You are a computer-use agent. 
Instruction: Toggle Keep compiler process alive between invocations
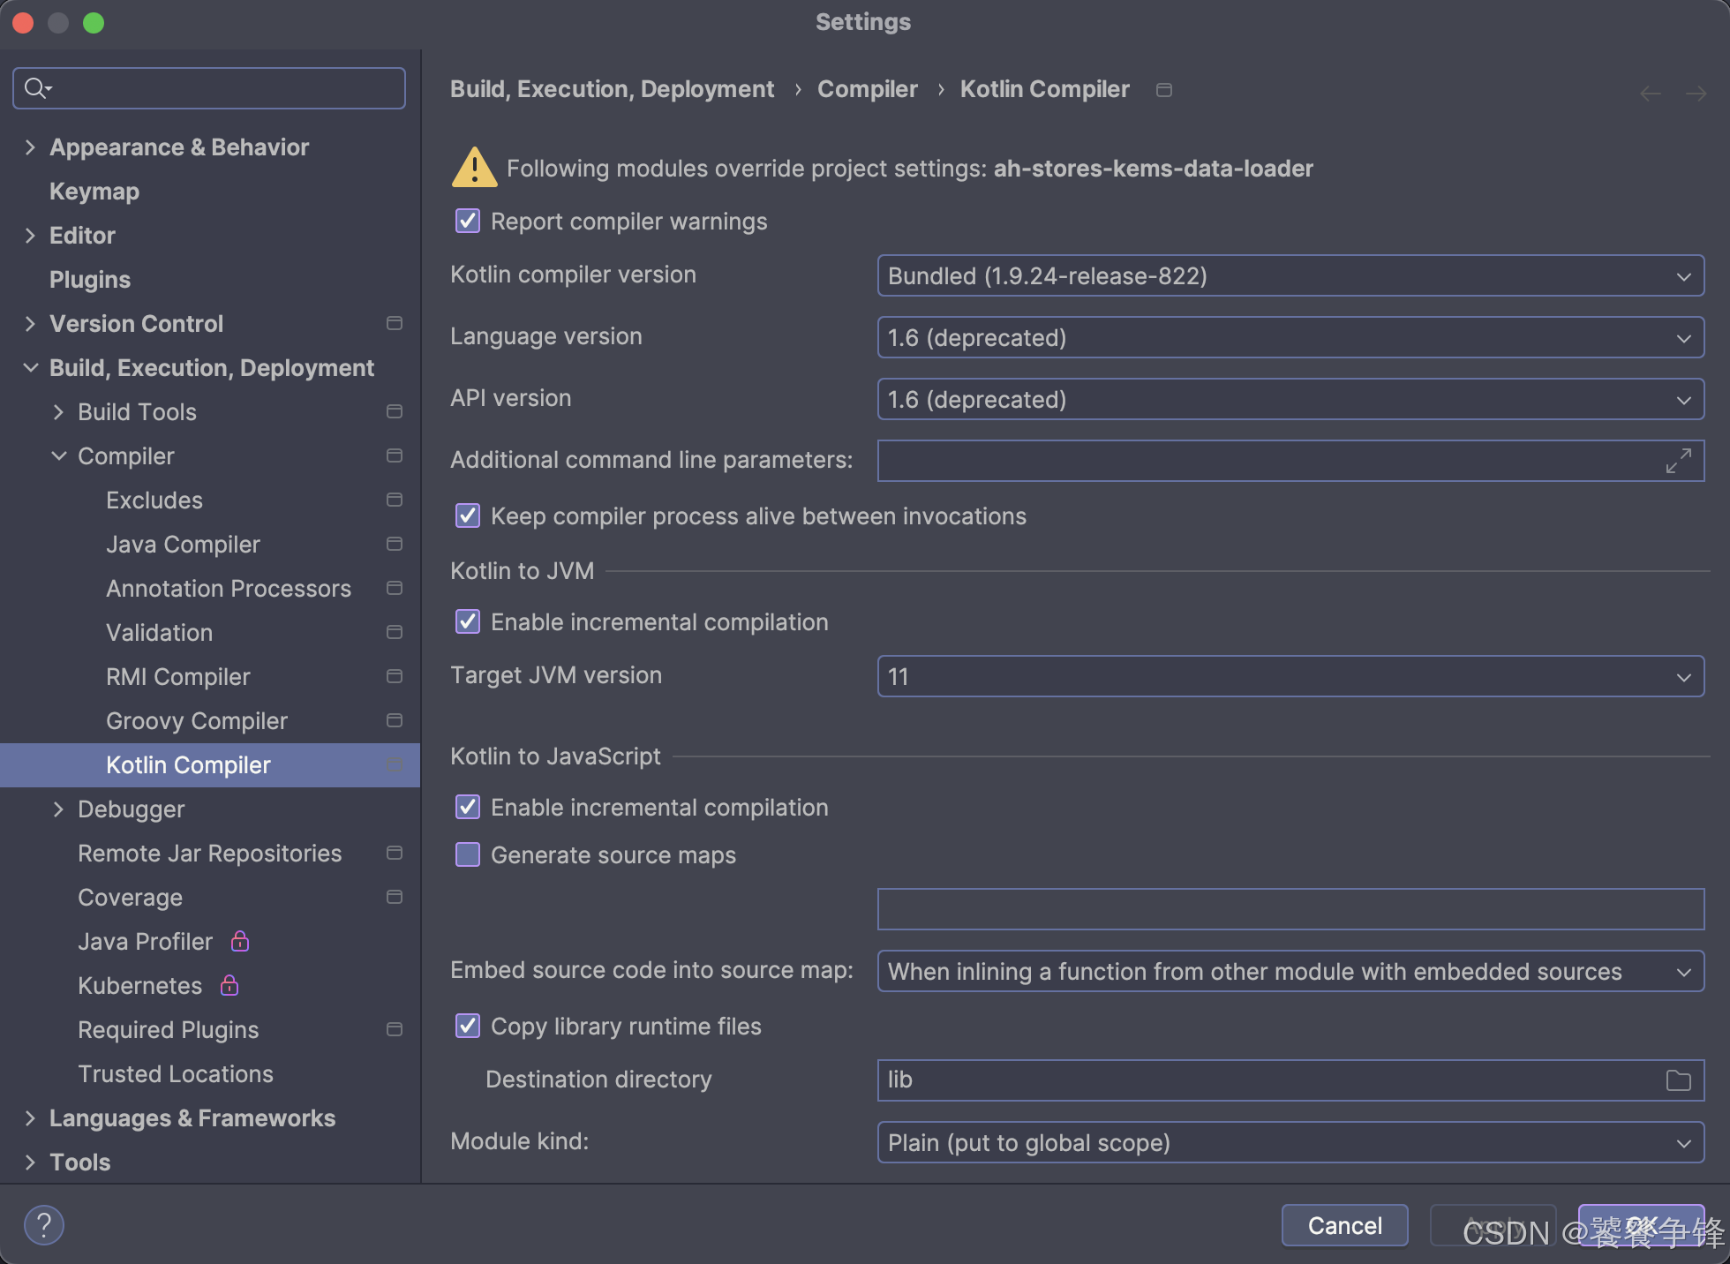pyautogui.click(x=468, y=515)
